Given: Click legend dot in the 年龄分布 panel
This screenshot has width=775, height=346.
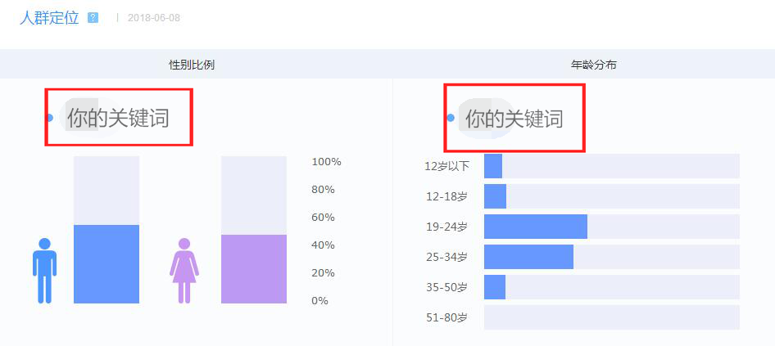Looking at the screenshot, I should [x=451, y=118].
